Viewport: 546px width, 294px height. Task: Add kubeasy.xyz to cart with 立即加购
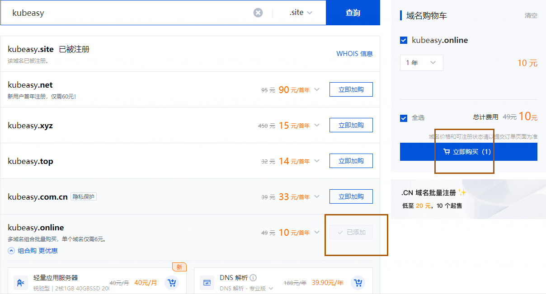click(351, 125)
